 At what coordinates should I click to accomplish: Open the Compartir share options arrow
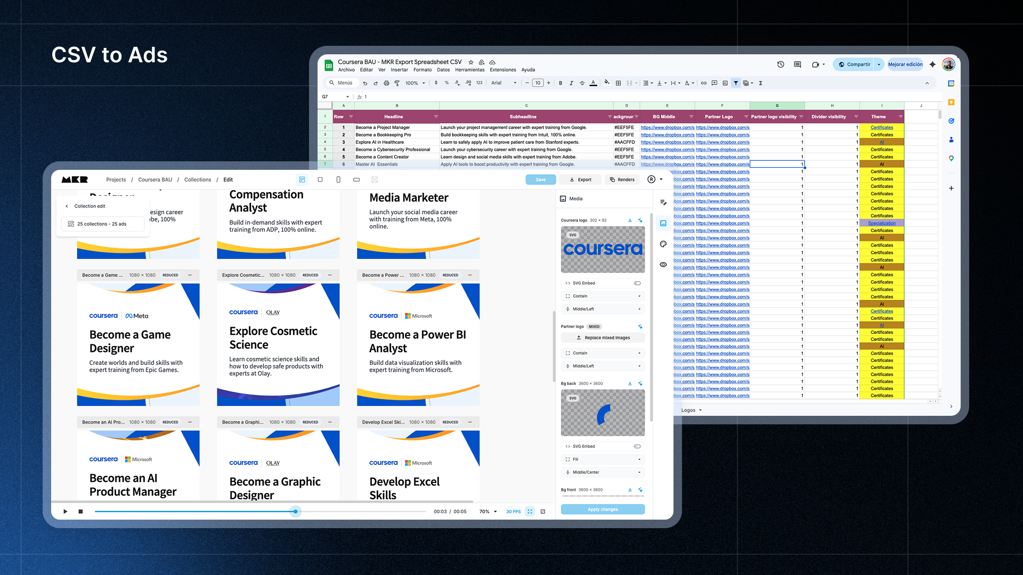click(x=879, y=64)
